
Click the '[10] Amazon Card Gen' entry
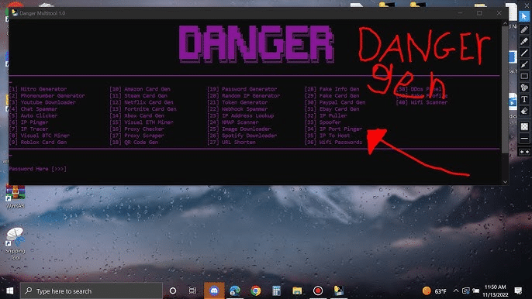click(140, 89)
